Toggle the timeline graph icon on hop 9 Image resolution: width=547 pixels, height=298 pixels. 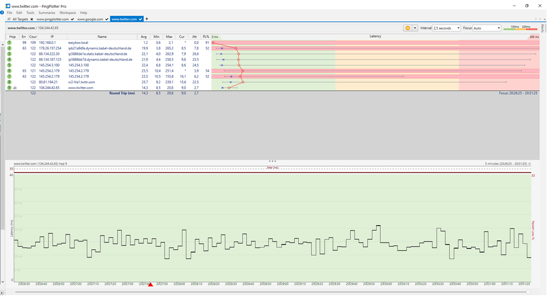point(15,88)
